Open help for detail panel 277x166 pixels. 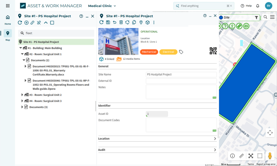pos(205,16)
